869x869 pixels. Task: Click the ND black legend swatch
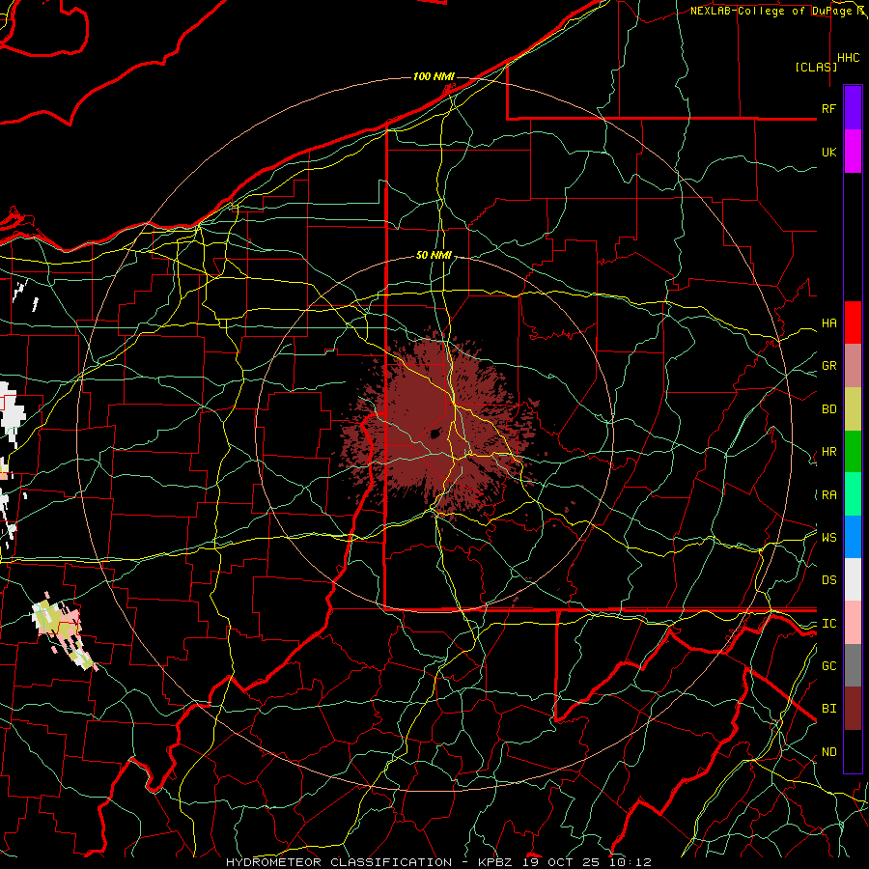click(853, 751)
